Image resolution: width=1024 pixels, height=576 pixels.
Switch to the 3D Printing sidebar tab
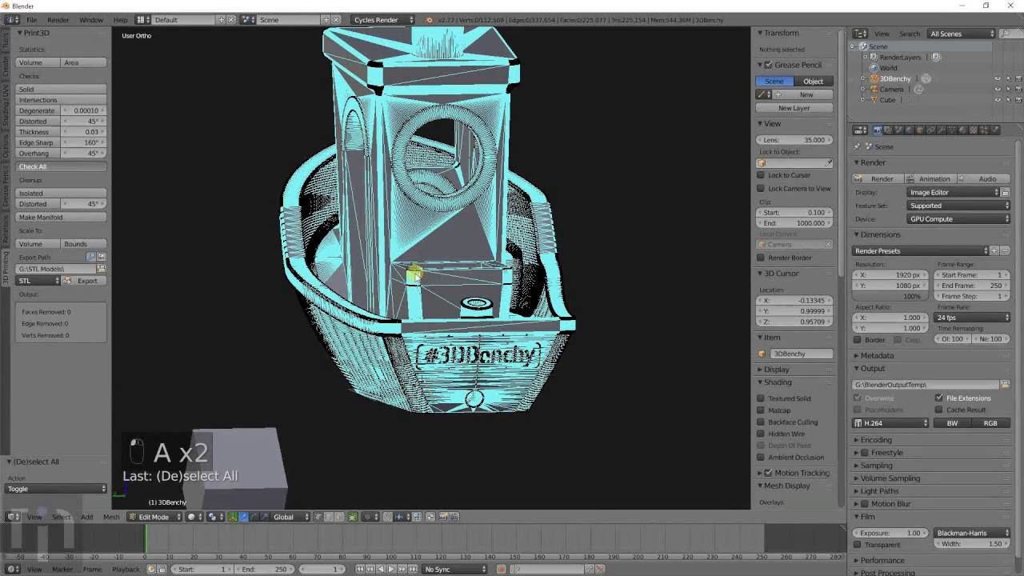pos(5,267)
